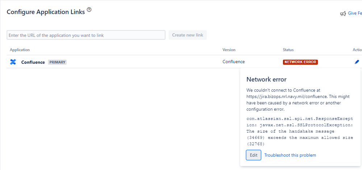Click the Network error popup heading
Image resolution: width=362 pixels, height=170 pixels.
click(x=266, y=80)
